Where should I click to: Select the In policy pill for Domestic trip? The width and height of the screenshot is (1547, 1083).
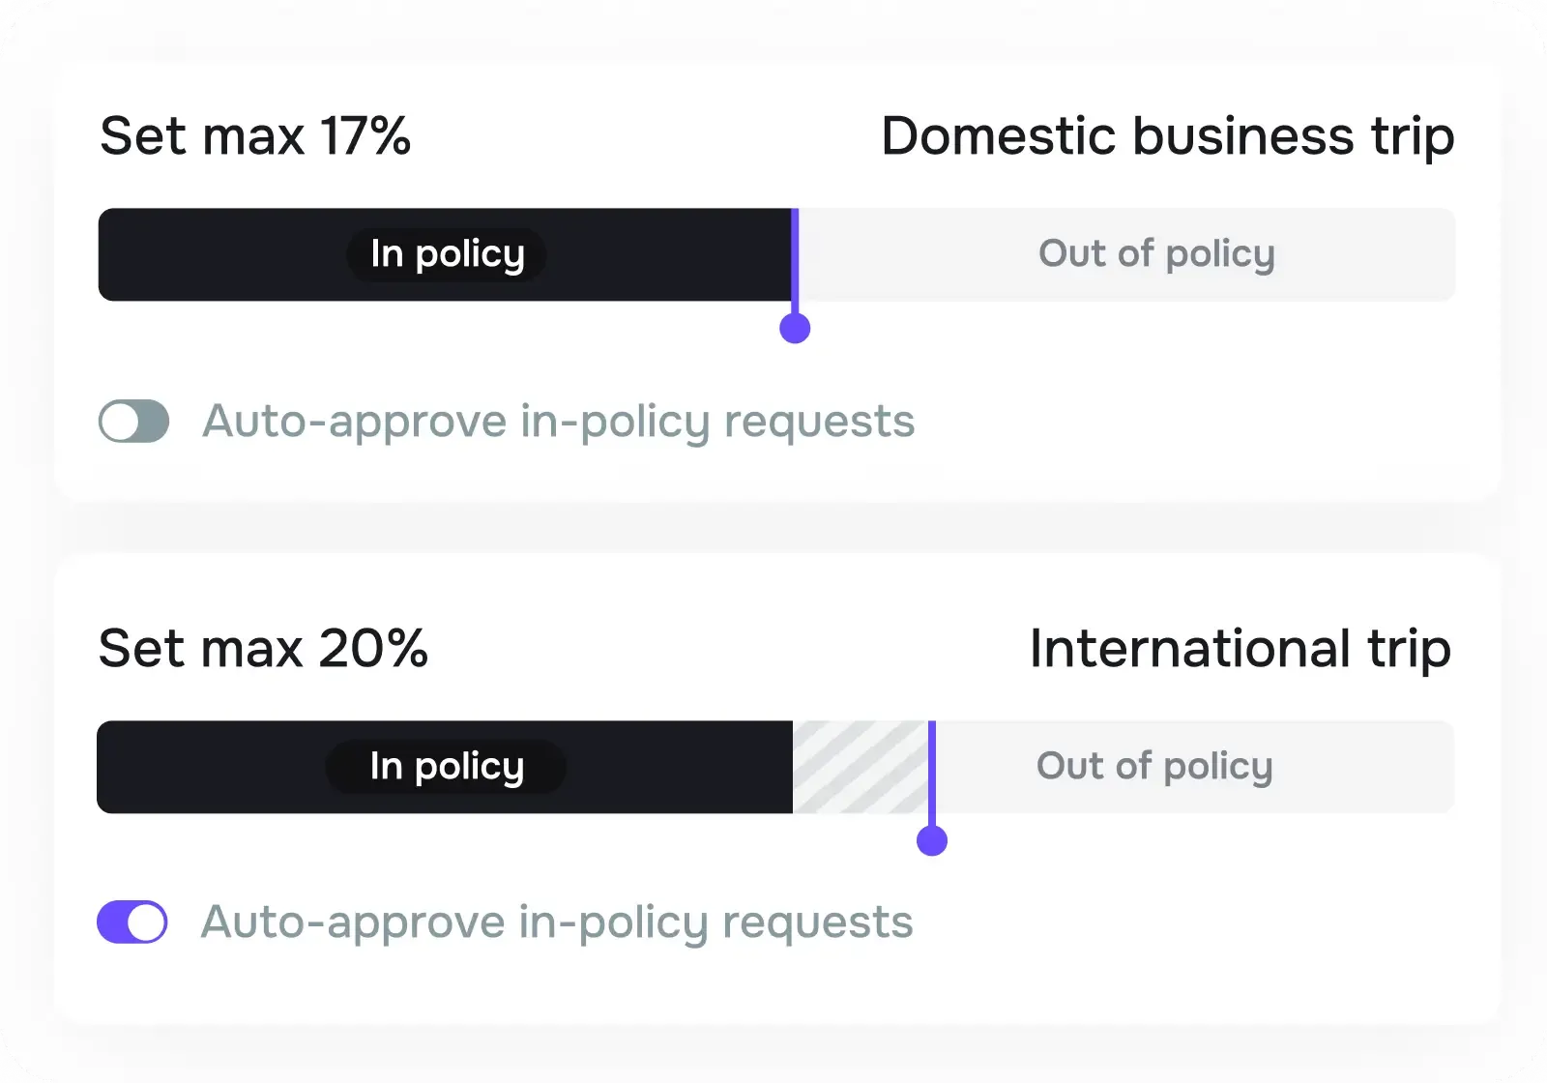coord(447,254)
